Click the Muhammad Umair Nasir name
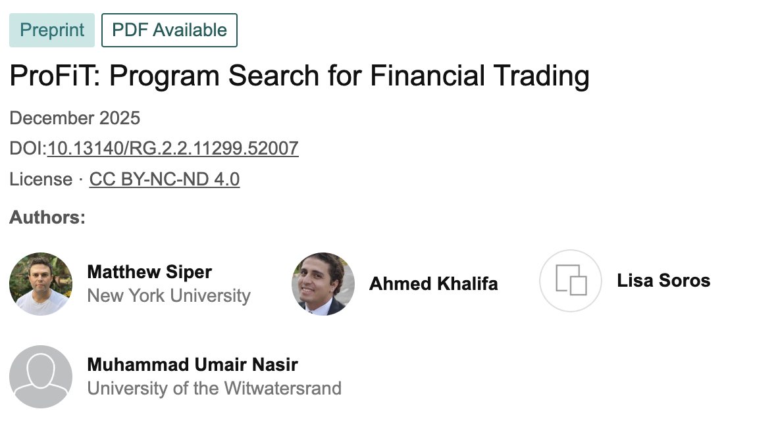Image resolution: width=778 pixels, height=434 pixels. (193, 364)
